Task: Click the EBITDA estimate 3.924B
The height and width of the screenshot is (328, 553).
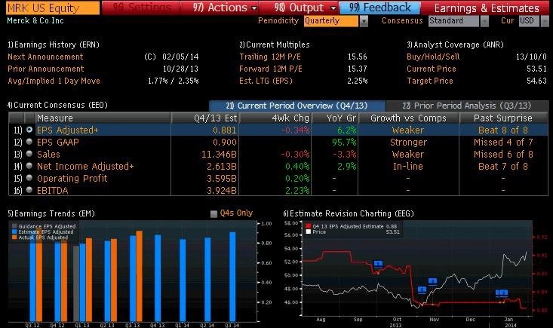Action: (222, 191)
